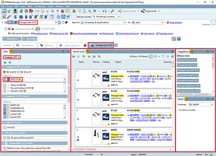Open the ERP menu
Image resolution: width=216 pixels, height=156 pixels.
[x=16, y=6]
